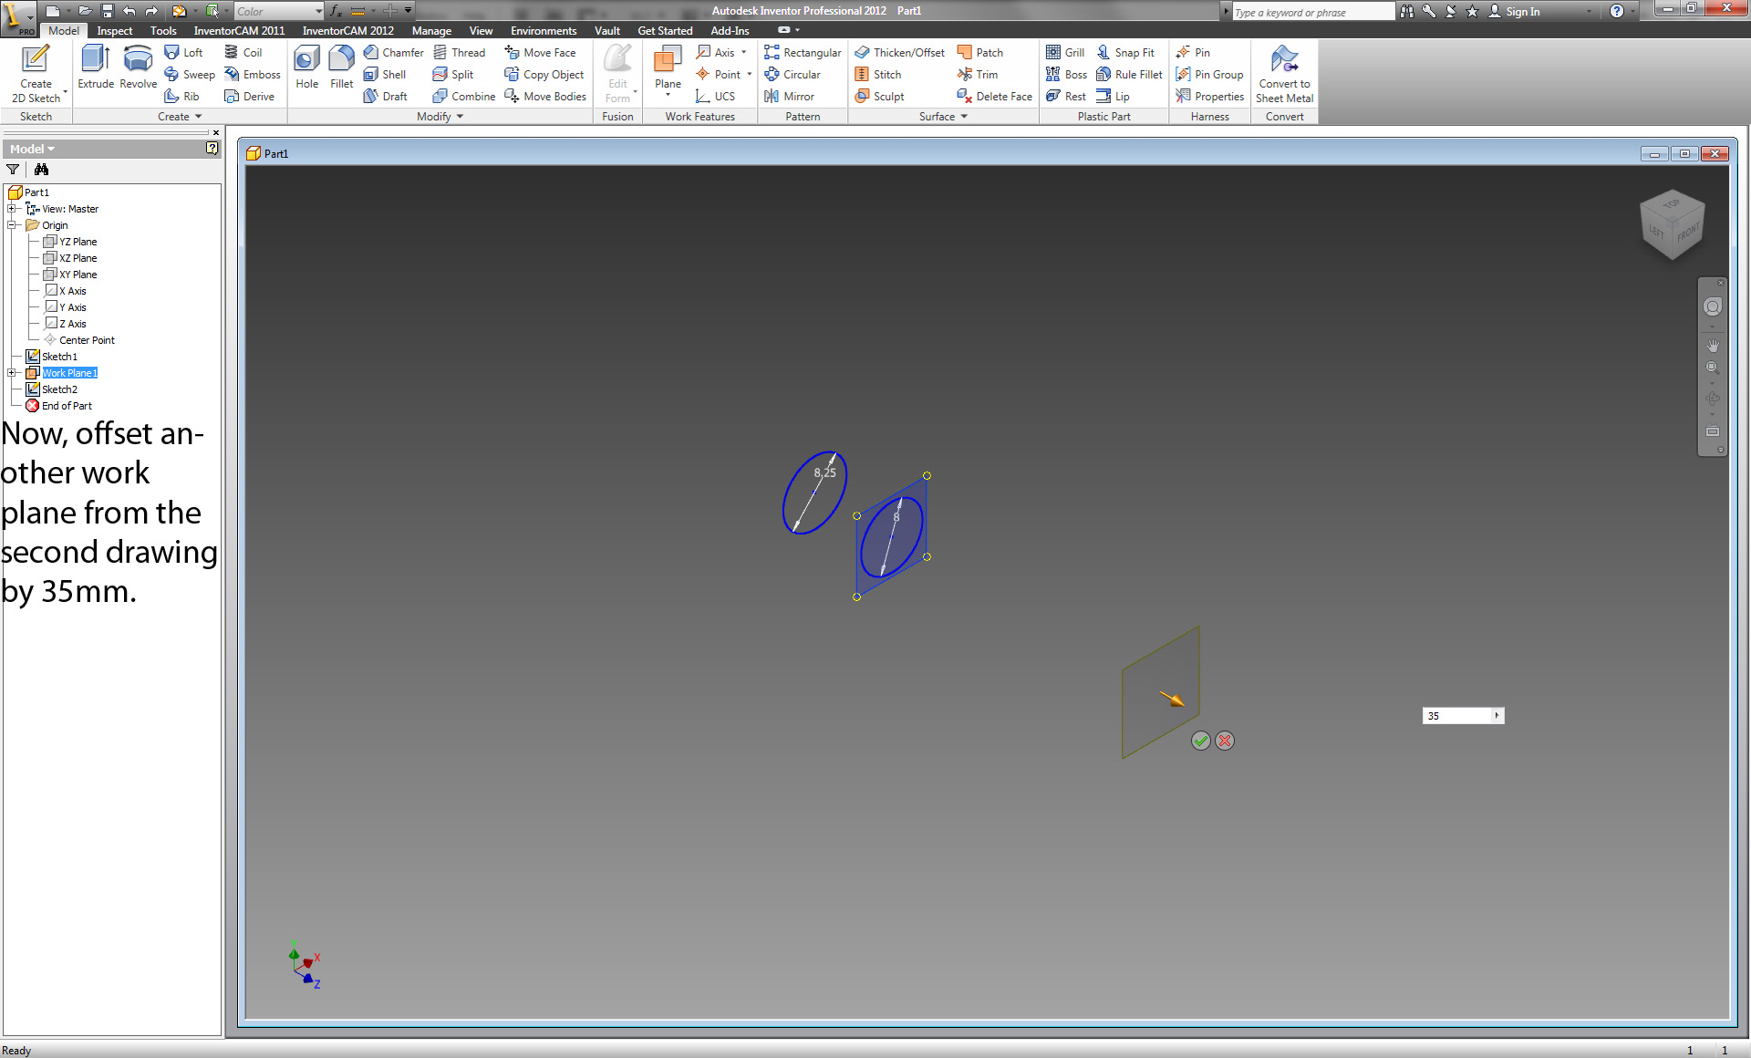Switch to the Tools tab
The width and height of the screenshot is (1751, 1058).
(x=163, y=31)
